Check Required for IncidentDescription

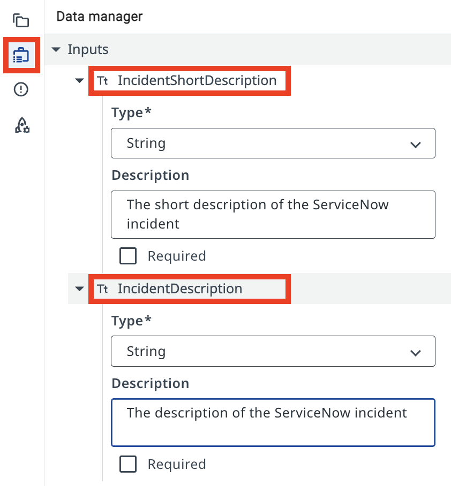click(x=128, y=464)
